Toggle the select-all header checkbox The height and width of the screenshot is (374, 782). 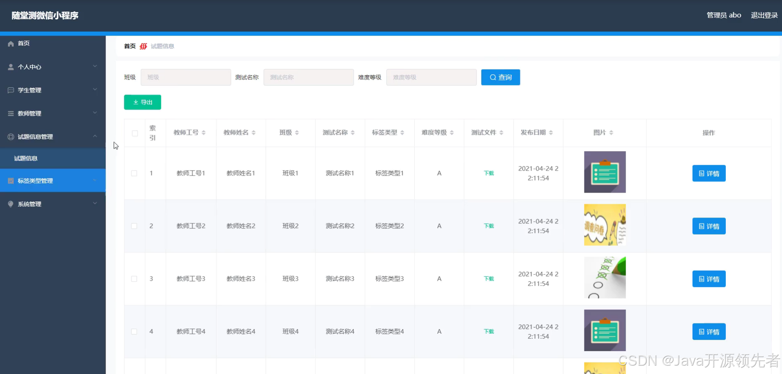click(x=135, y=133)
